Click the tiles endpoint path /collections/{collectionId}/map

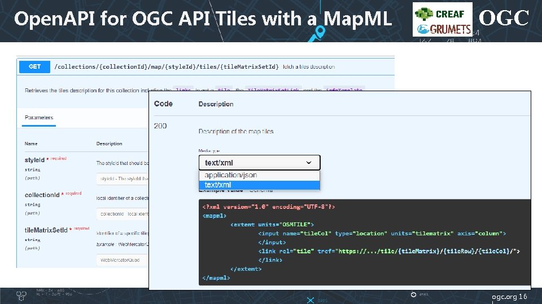pyautogui.click(x=166, y=66)
